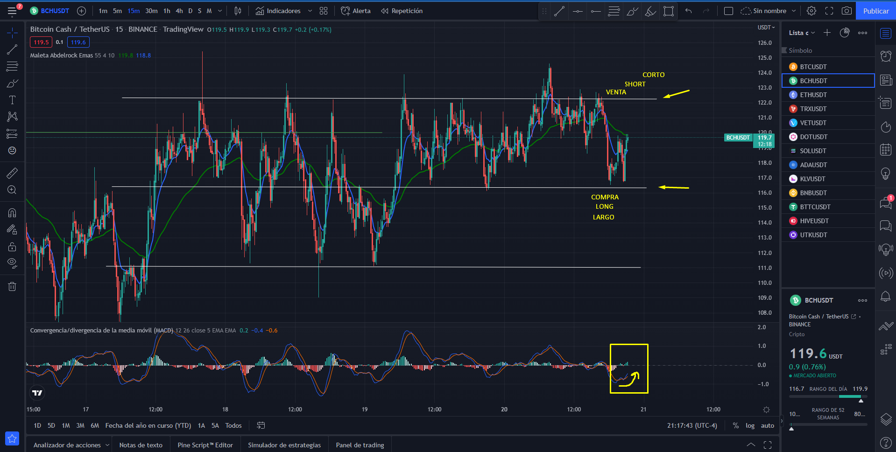Toggle lock all drawings icon
The height and width of the screenshot is (452, 896).
[x=12, y=247]
